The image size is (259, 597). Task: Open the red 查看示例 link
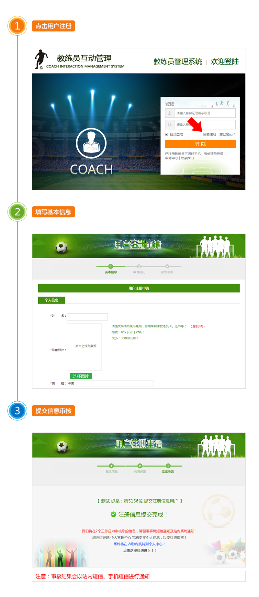197,326
